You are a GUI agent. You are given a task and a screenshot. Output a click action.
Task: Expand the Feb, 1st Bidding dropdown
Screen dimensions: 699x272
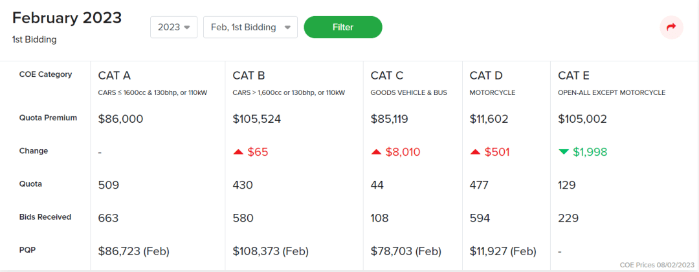pos(250,27)
